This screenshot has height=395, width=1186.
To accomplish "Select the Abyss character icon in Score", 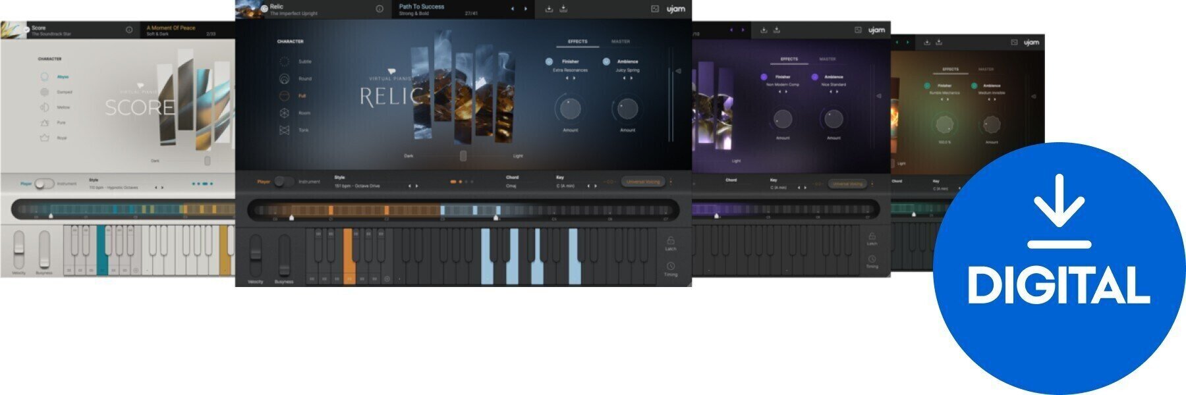I will tap(44, 77).
